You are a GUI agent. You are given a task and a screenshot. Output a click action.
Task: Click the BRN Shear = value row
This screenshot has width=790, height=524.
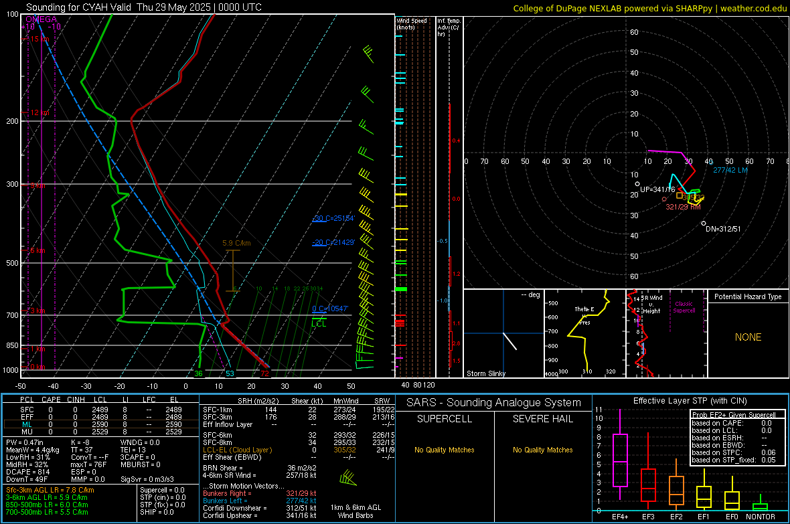coord(260,468)
